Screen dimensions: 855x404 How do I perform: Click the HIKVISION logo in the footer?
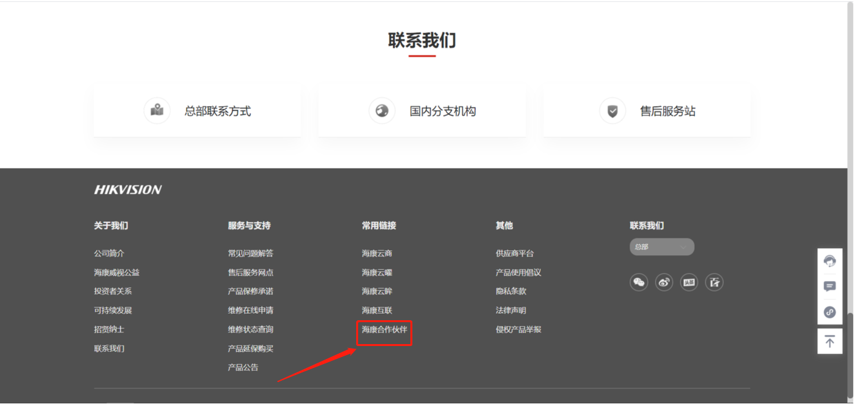128,189
